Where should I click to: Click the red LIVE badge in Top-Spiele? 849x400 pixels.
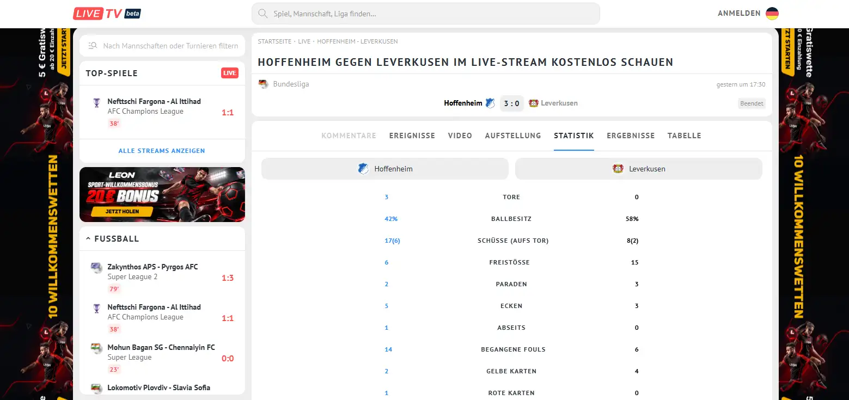point(230,73)
